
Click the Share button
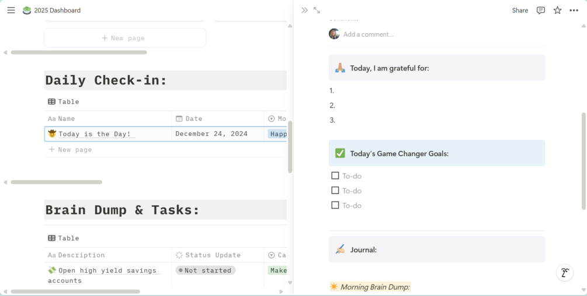point(520,10)
